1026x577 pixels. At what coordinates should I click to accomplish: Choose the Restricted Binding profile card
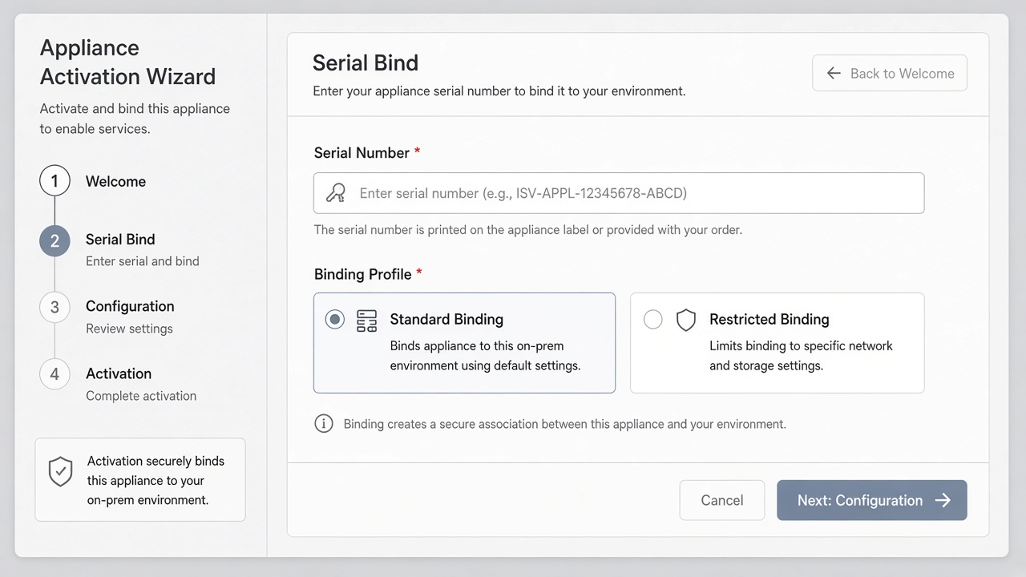coord(778,343)
